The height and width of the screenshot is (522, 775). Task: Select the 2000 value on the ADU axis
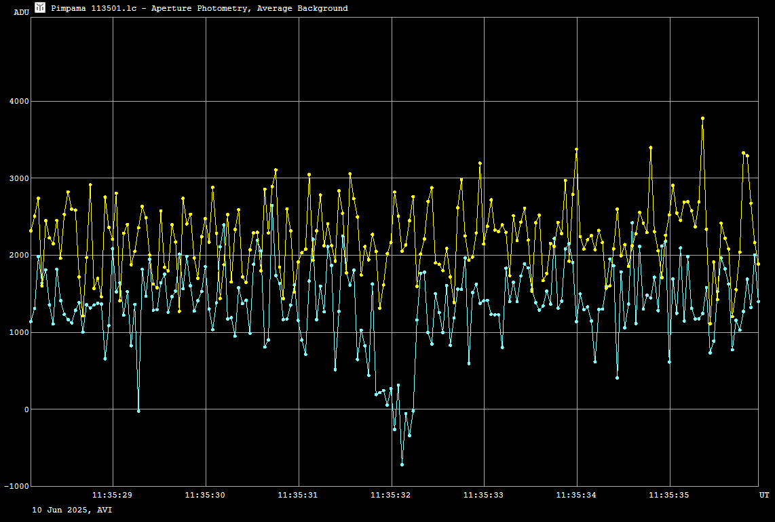(x=18, y=256)
